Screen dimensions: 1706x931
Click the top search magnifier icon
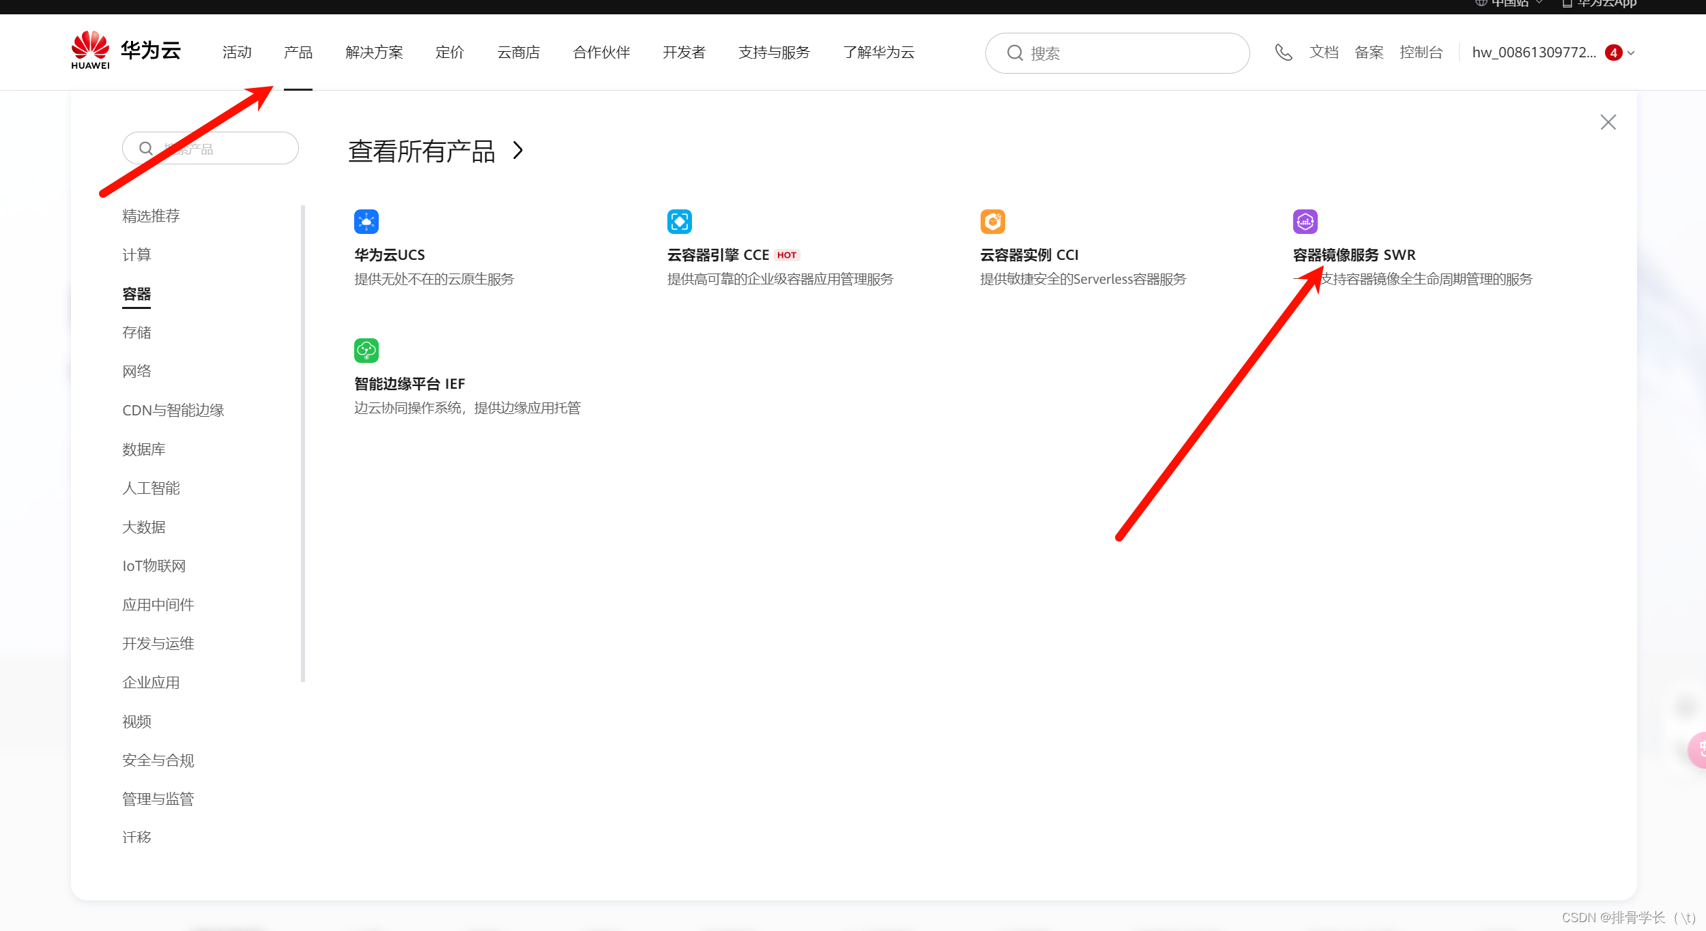[x=1015, y=53]
